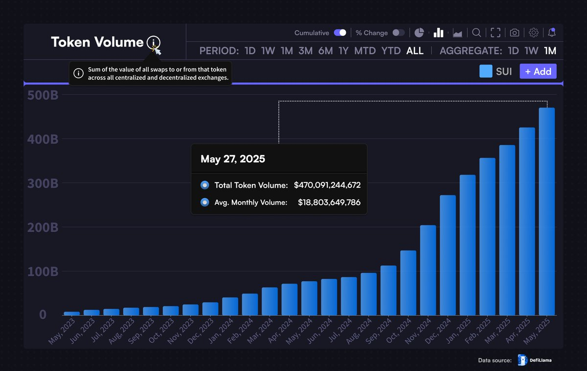Image resolution: width=587 pixels, height=371 pixels.
Task: Enter fullscreen chart mode
Action: click(495, 32)
